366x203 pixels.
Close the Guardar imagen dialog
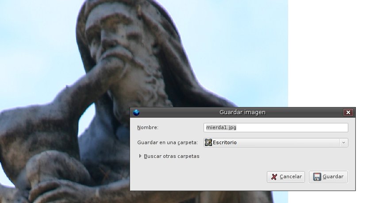coord(348,112)
